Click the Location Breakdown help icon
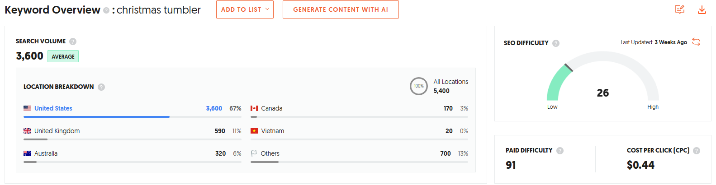This screenshot has height=185, width=716. pos(101,87)
